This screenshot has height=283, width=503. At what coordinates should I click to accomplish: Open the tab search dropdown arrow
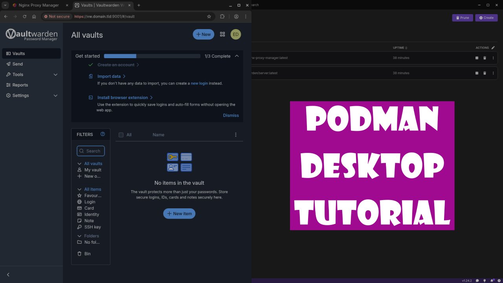point(6,5)
